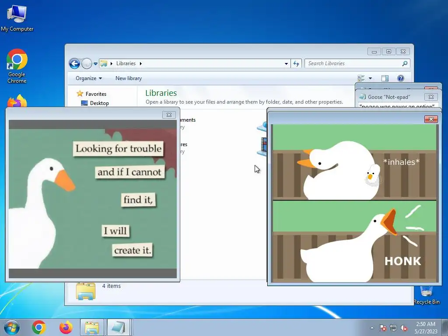Click the forward navigation button

click(x=87, y=63)
